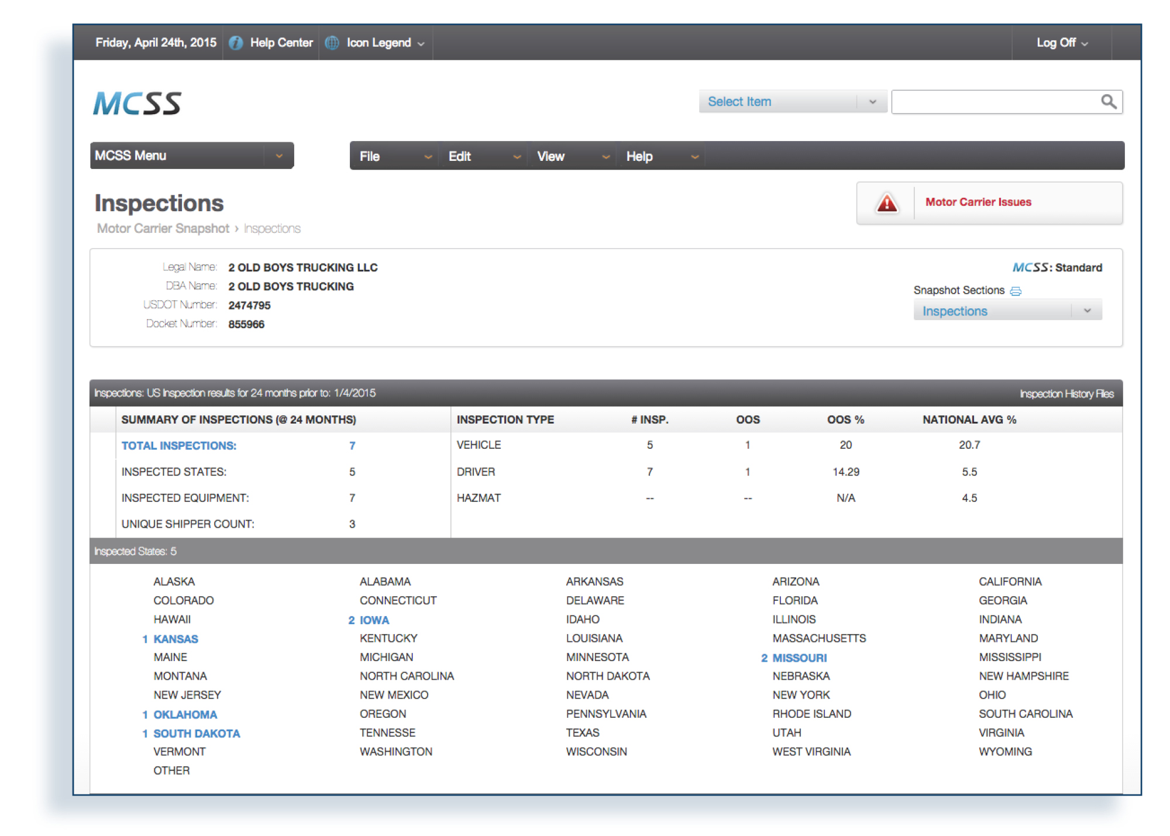Click the Help Center link

pos(281,43)
